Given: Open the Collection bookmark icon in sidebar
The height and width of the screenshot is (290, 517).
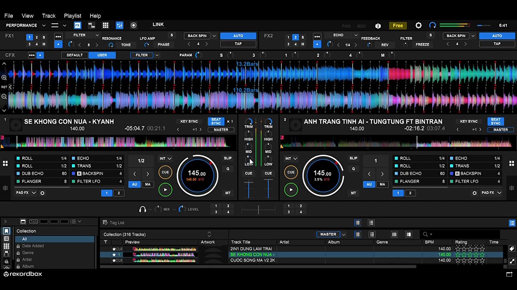Looking at the screenshot, I should click(6, 231).
